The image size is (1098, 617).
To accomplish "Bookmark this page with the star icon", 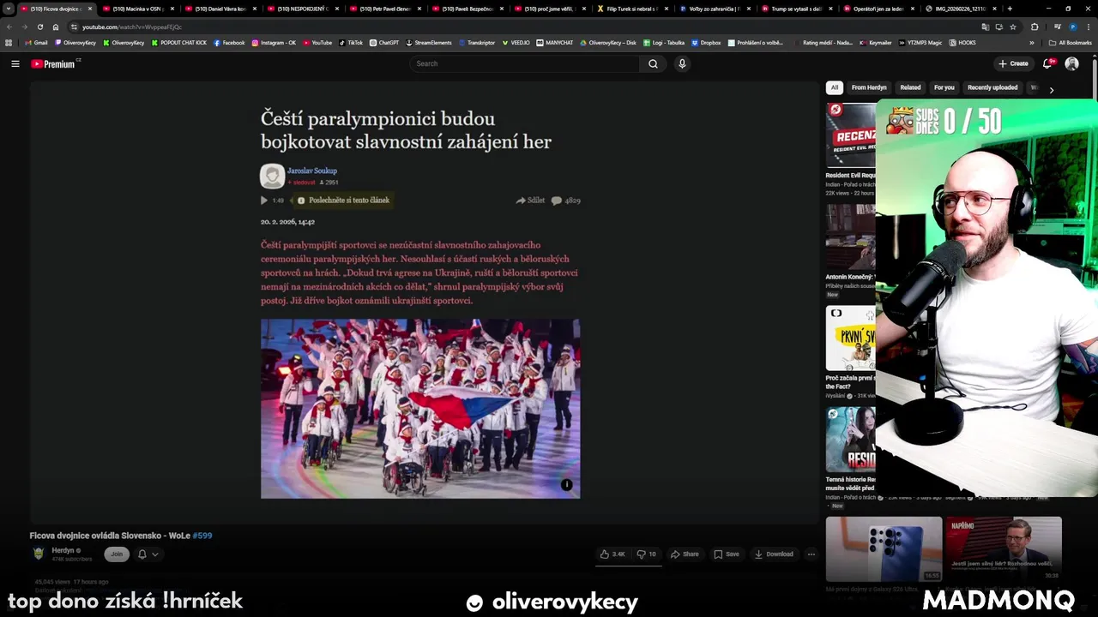I will pos(1012,27).
